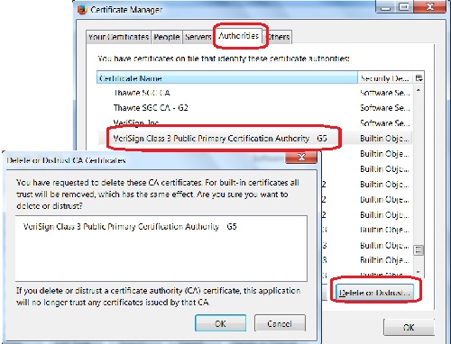Image resolution: width=451 pixels, height=344 pixels.
Task: Open the Others tab
Action: 278,37
